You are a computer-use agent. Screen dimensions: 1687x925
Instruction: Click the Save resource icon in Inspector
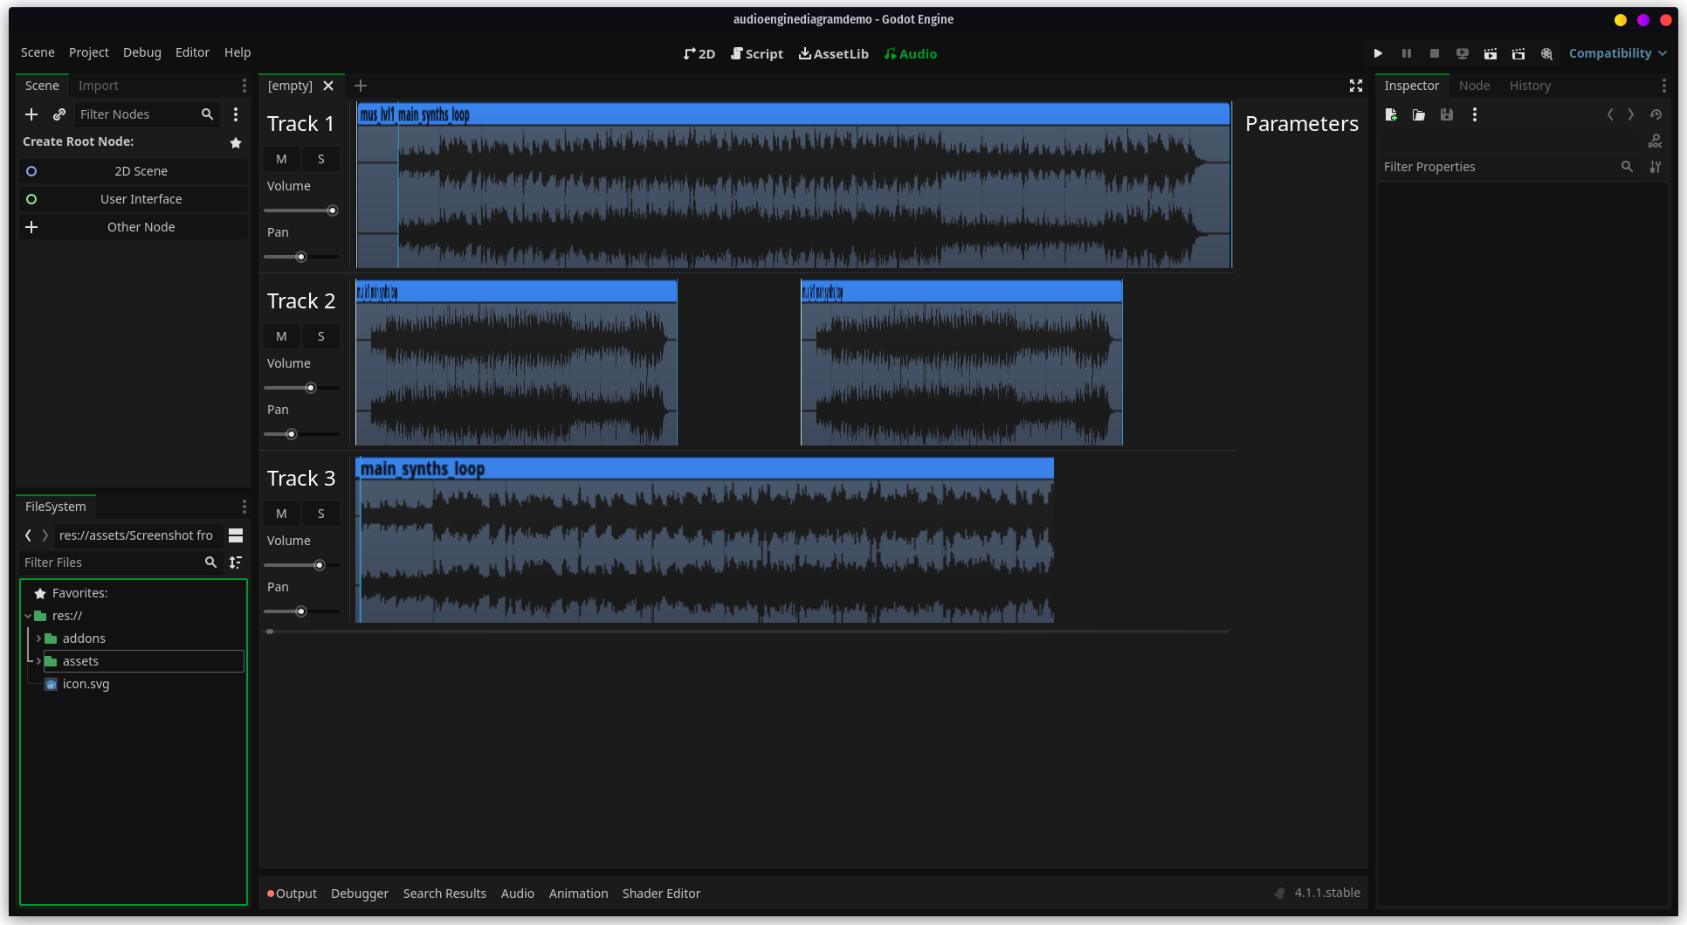[1447, 114]
